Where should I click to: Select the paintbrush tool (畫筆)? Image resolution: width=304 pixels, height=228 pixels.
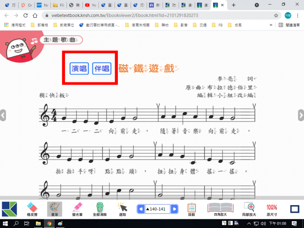pyautogui.click(x=55, y=209)
